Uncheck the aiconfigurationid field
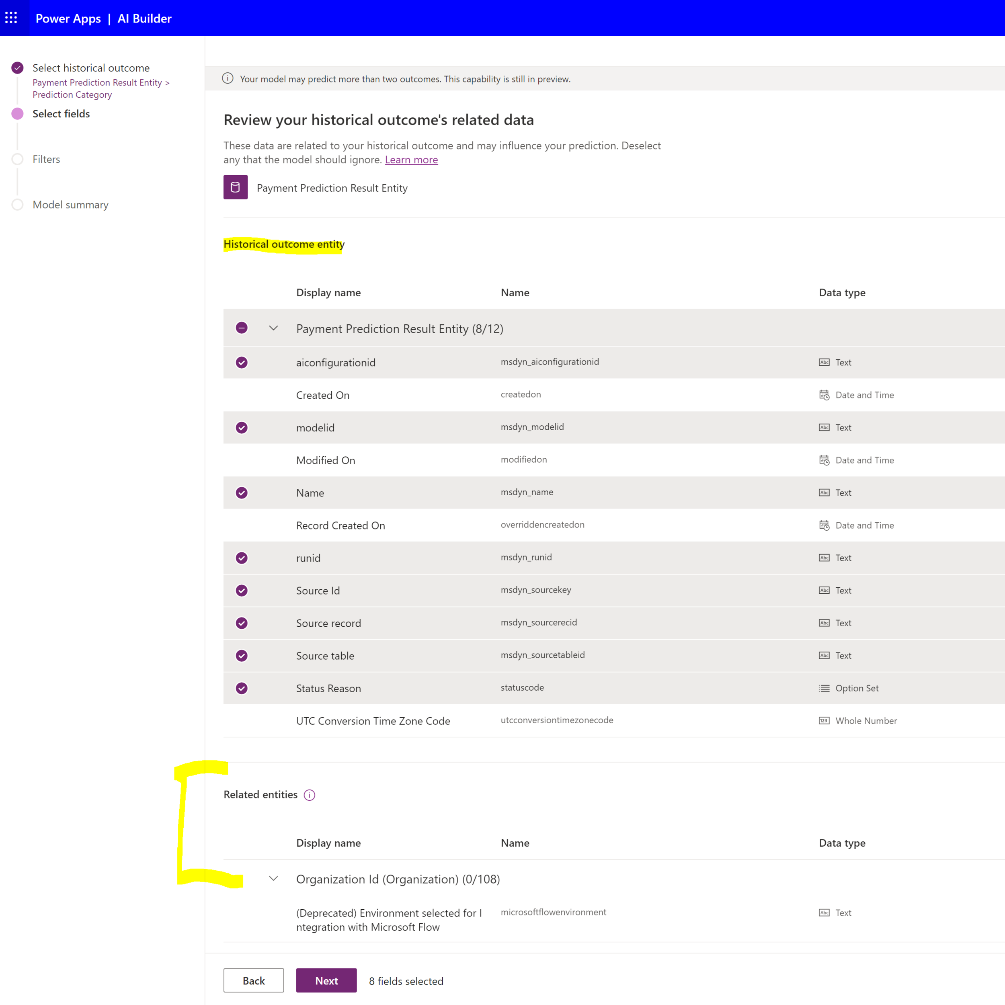The image size is (1005, 1005). tap(241, 363)
